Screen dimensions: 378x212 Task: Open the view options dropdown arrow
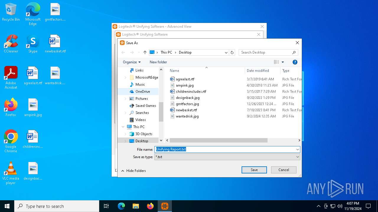(x=283, y=62)
